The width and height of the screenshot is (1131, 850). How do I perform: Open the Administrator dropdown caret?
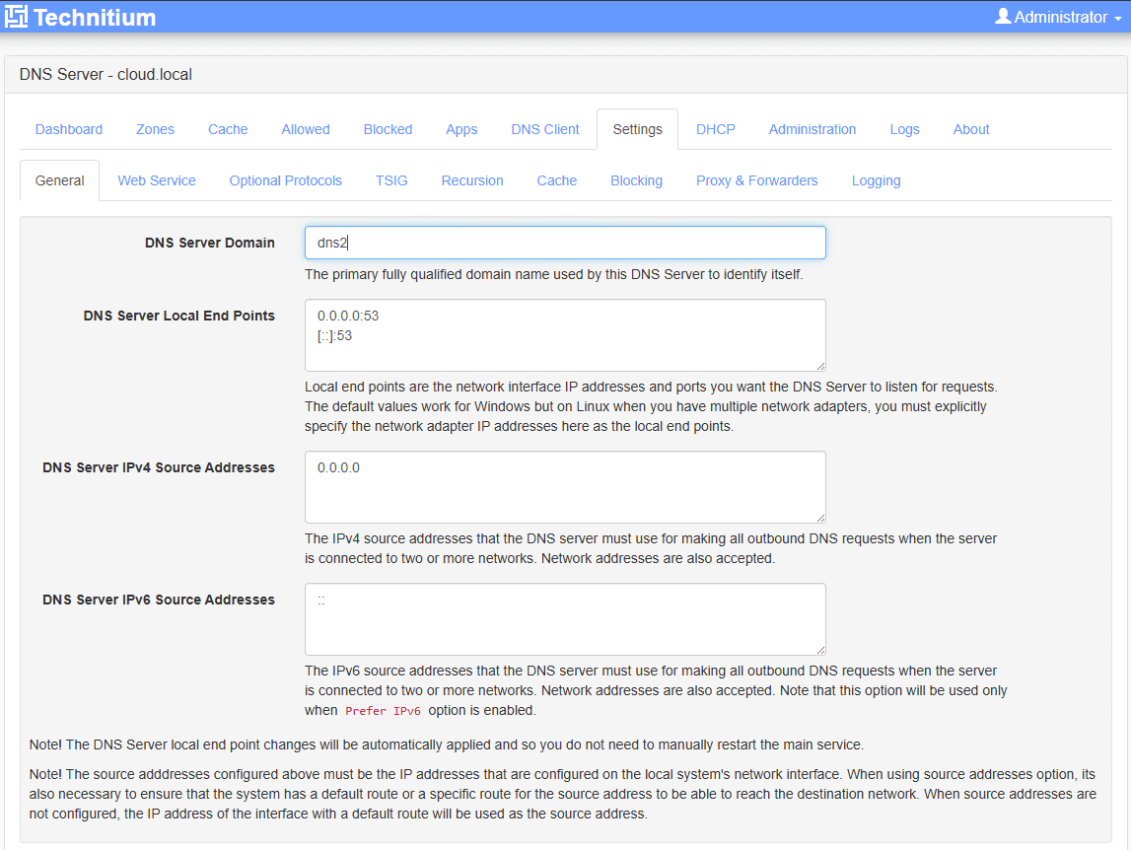(1118, 19)
